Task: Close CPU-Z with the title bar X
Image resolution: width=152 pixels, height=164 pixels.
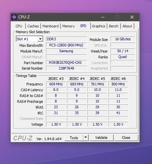Action: (x=132, y=17)
